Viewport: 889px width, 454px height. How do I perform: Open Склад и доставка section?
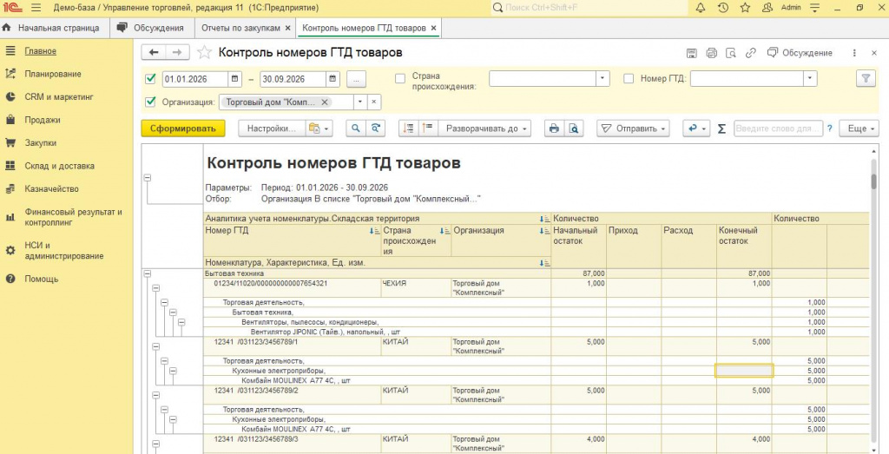pyautogui.click(x=60, y=166)
